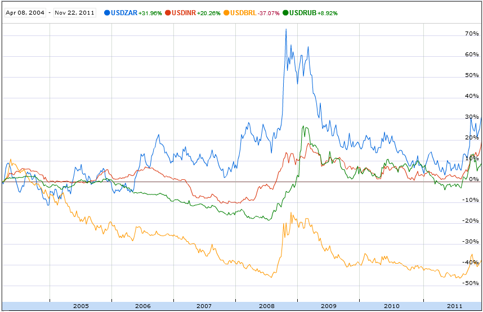483x312 pixels.
Task: Click the -50% y-axis label
Action: pos(471,283)
